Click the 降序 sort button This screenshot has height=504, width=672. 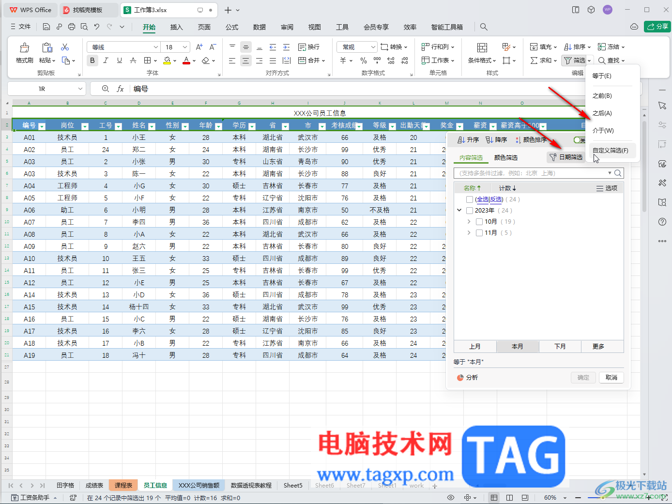coord(496,140)
